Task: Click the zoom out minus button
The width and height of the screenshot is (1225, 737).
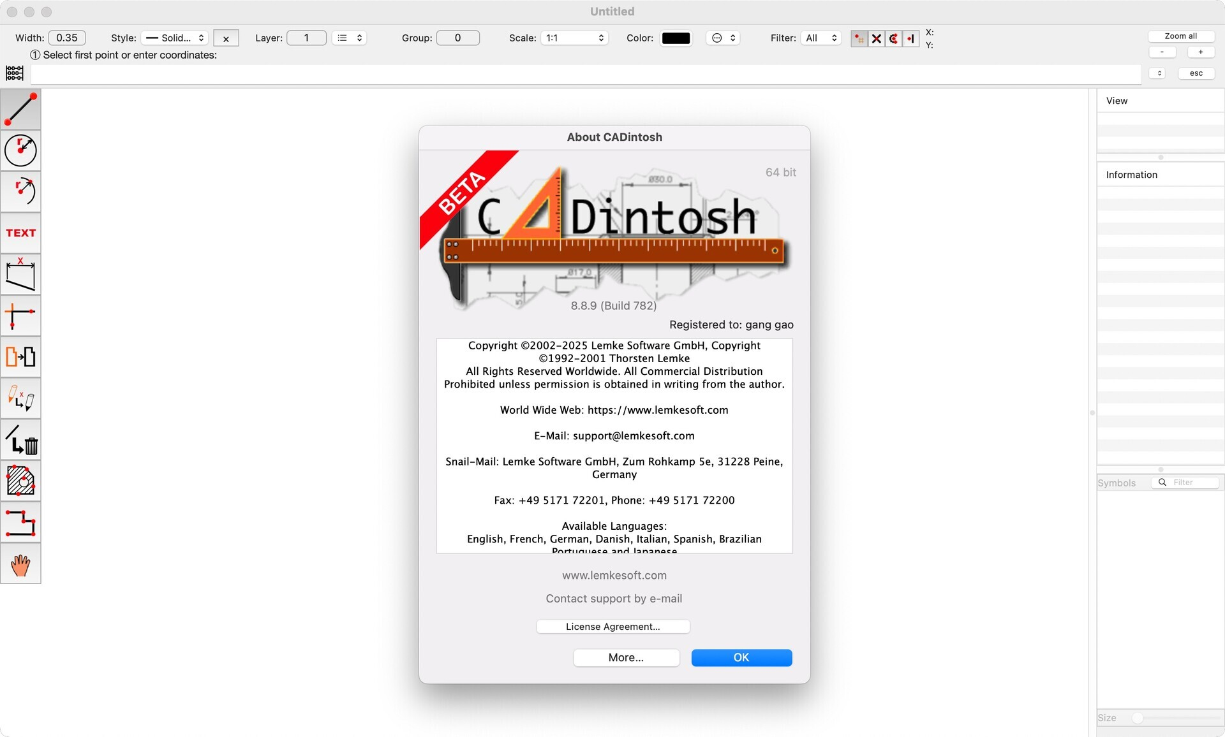Action: point(1162,52)
